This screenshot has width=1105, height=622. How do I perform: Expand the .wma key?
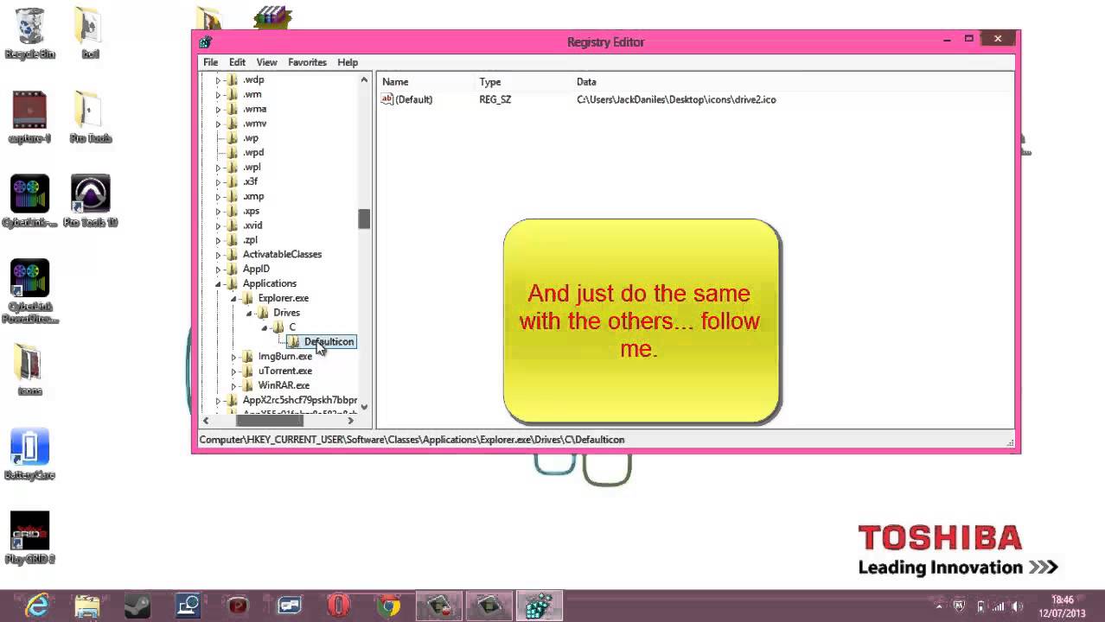coord(218,110)
